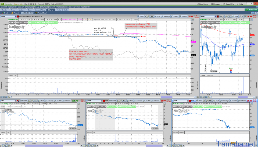Screen dimensions: 258x147
Task: Select the Charts sub-tab
Action: [x=5, y=13]
